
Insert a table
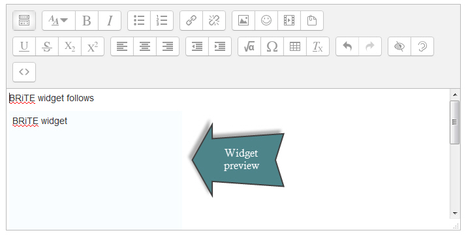coord(295,46)
